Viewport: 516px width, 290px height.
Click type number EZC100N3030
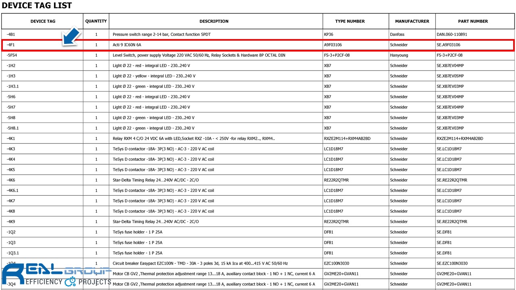(337, 263)
